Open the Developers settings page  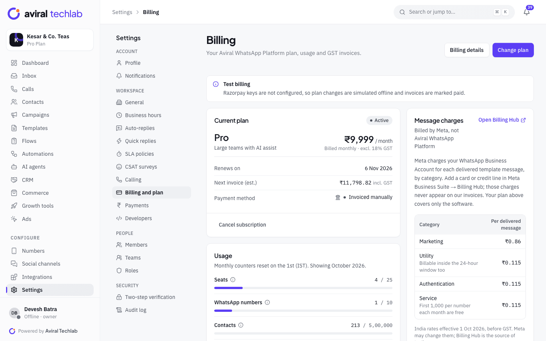point(152,218)
